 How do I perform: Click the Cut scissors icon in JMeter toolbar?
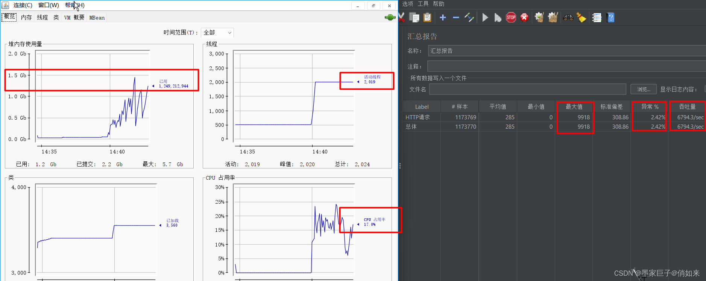pyautogui.click(x=401, y=17)
